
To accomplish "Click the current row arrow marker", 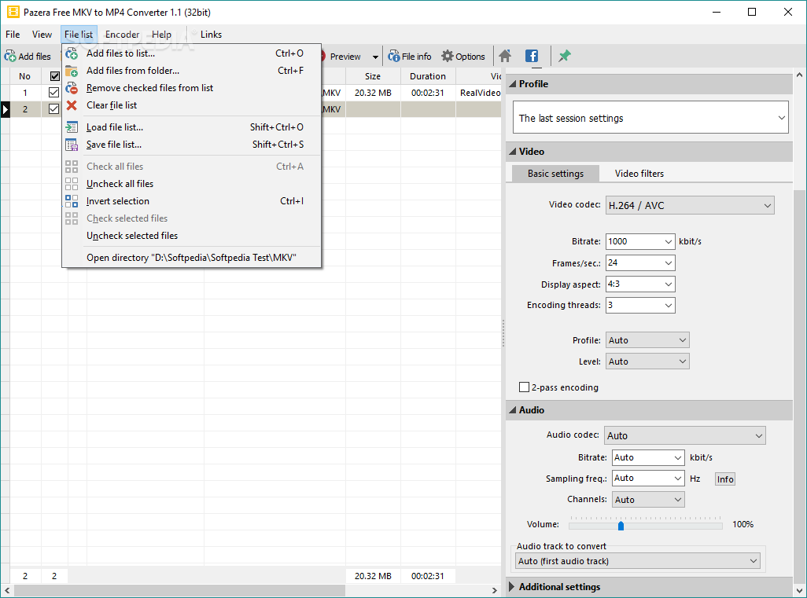I will pyautogui.click(x=6, y=109).
